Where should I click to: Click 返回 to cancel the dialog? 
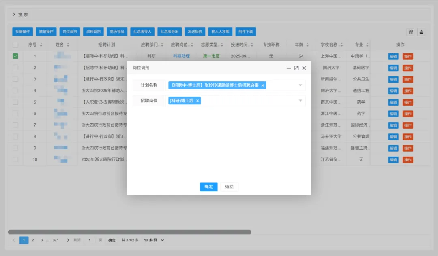(229, 187)
